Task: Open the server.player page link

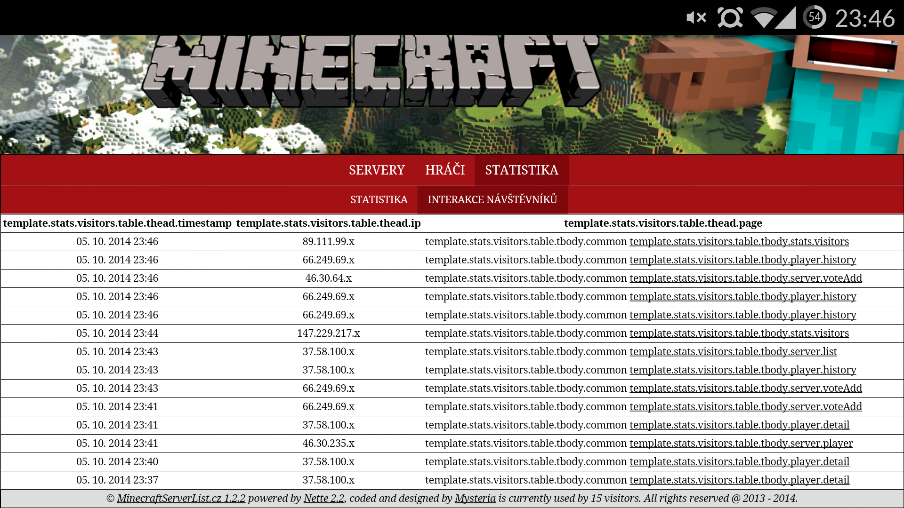Action: coord(741,443)
